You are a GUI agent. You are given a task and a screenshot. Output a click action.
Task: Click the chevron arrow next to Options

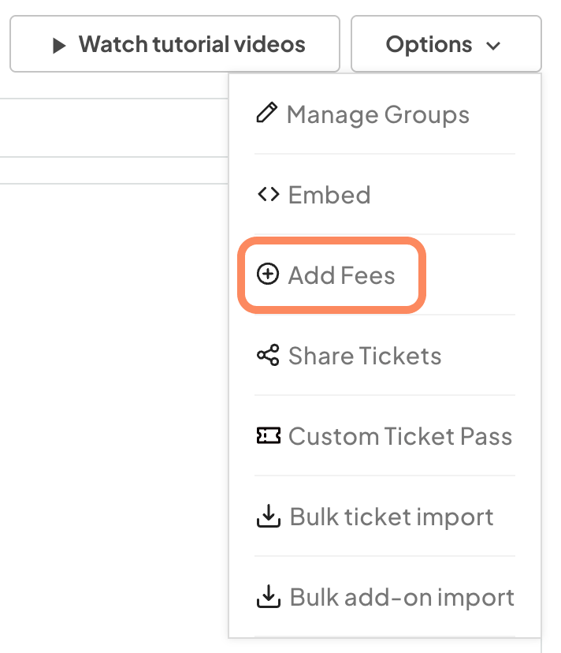(x=494, y=46)
